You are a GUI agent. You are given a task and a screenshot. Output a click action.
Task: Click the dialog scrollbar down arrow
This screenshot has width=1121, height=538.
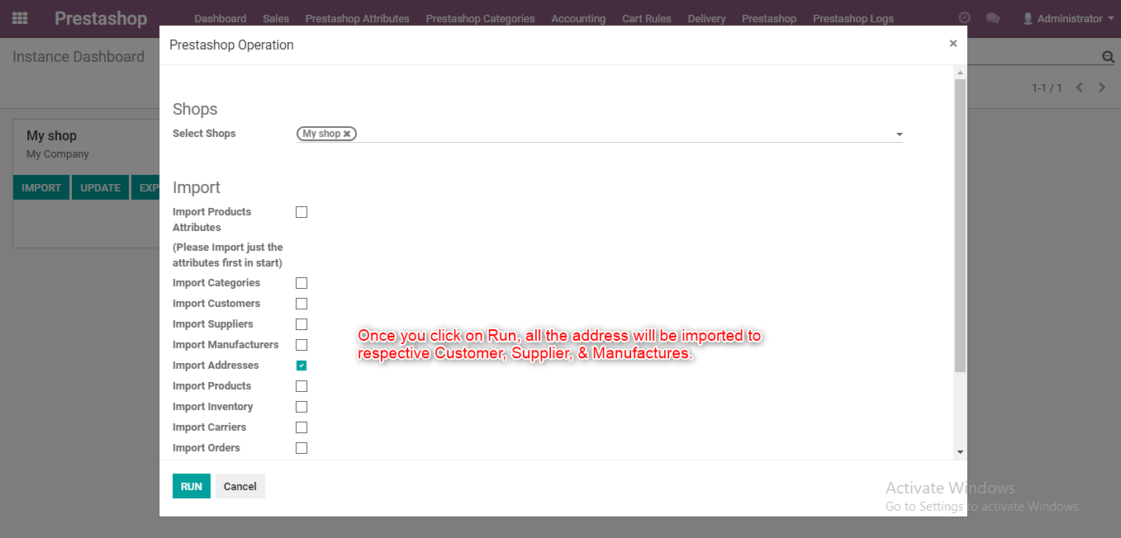coord(960,452)
